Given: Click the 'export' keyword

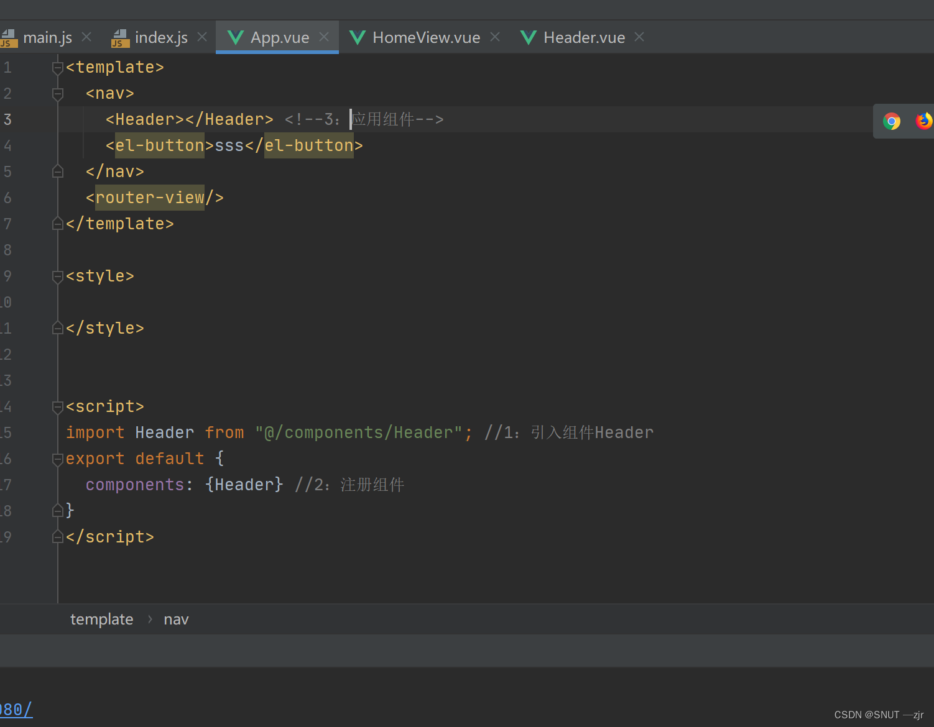Looking at the screenshot, I should pyautogui.click(x=95, y=459).
